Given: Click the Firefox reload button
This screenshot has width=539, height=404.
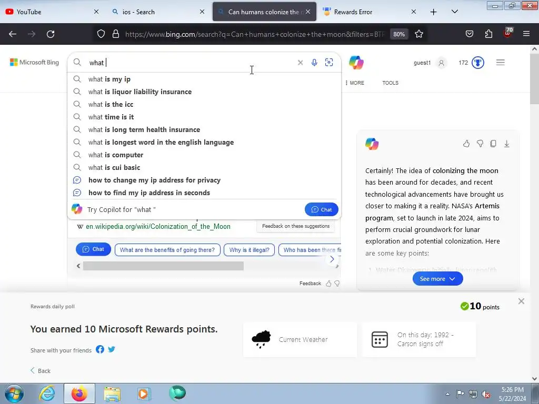Looking at the screenshot, I should [x=51, y=34].
